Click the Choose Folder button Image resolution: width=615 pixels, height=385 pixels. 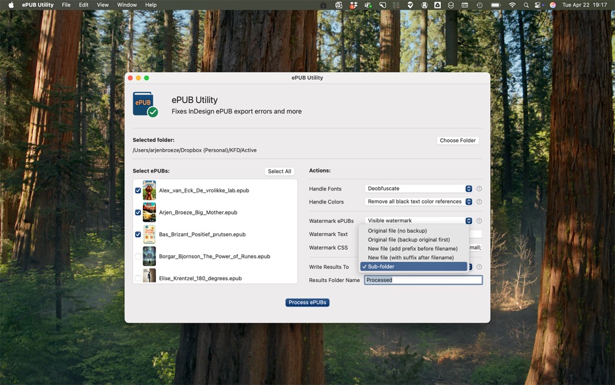point(457,140)
